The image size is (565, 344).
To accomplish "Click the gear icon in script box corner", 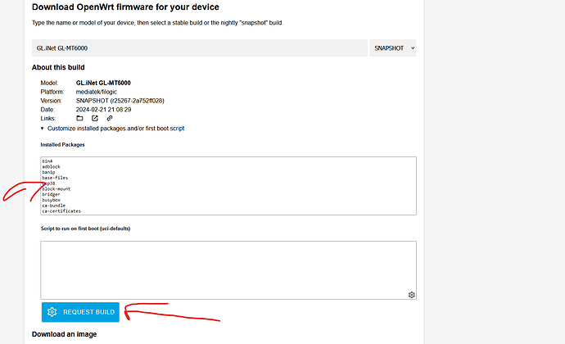I will coord(411,295).
